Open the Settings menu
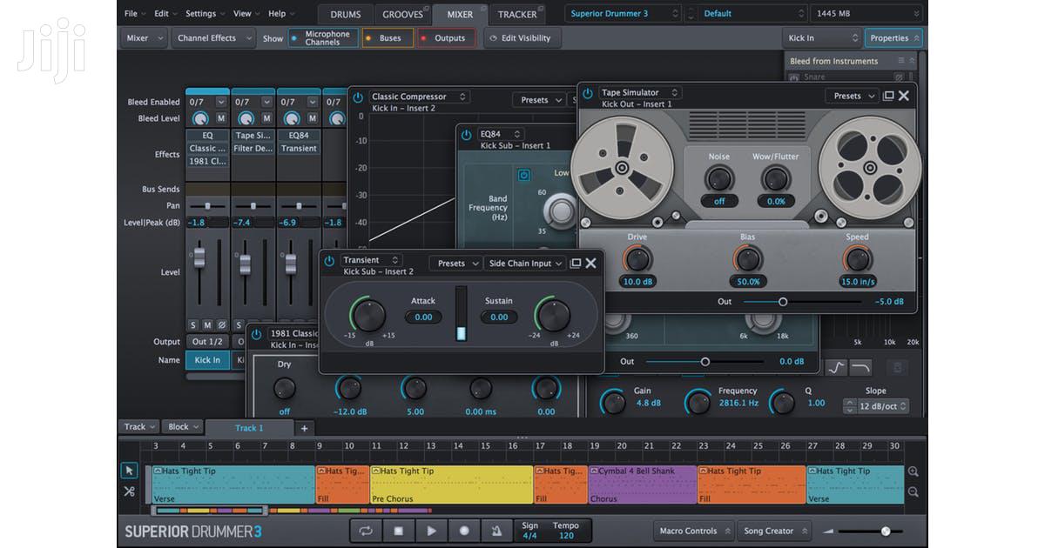This screenshot has height=548, width=1045. pos(204,14)
